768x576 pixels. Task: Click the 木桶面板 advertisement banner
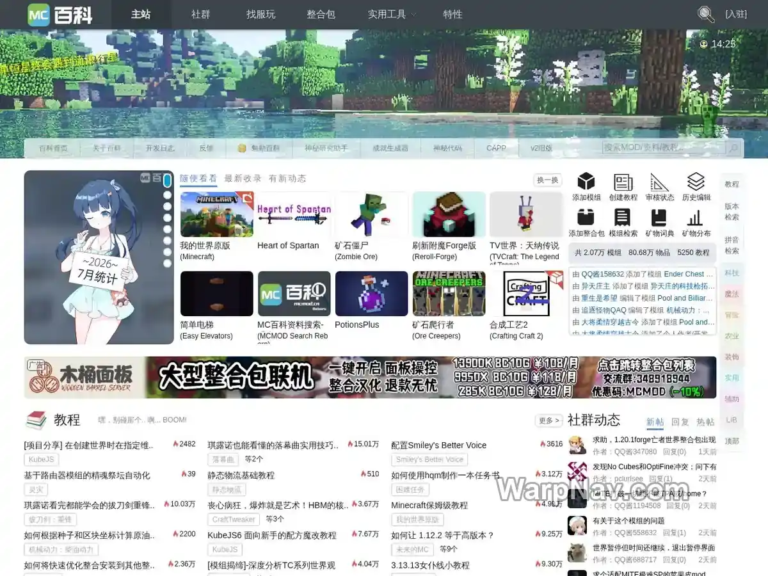(371, 378)
